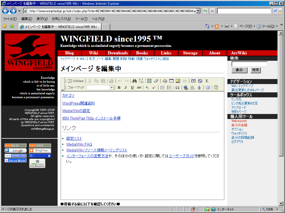Open Favorites Center with the star icon
Viewport: 285px width, 213px height.
pyautogui.click(x=4, y=26)
